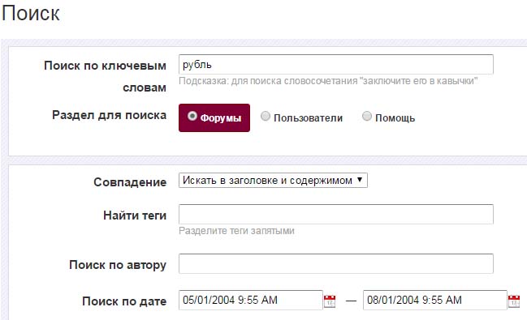This screenshot has height=320, width=527.
Task: Click the end date field 08/01/2004
Action: coord(435,300)
